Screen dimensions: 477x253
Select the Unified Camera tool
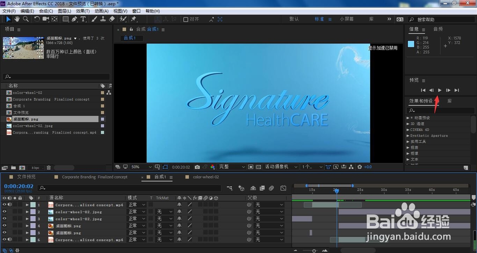click(46, 19)
